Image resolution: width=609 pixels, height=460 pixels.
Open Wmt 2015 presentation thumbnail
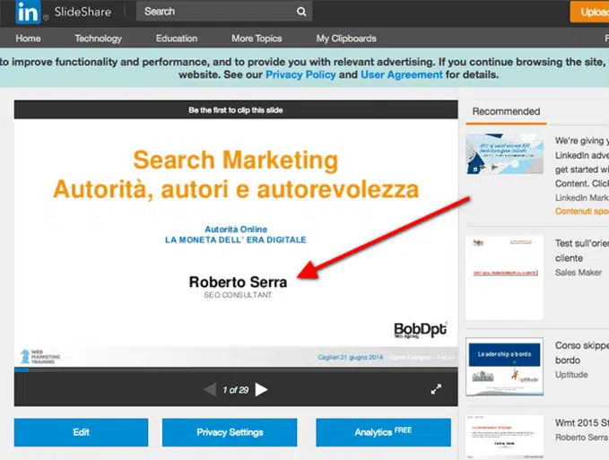click(x=504, y=438)
